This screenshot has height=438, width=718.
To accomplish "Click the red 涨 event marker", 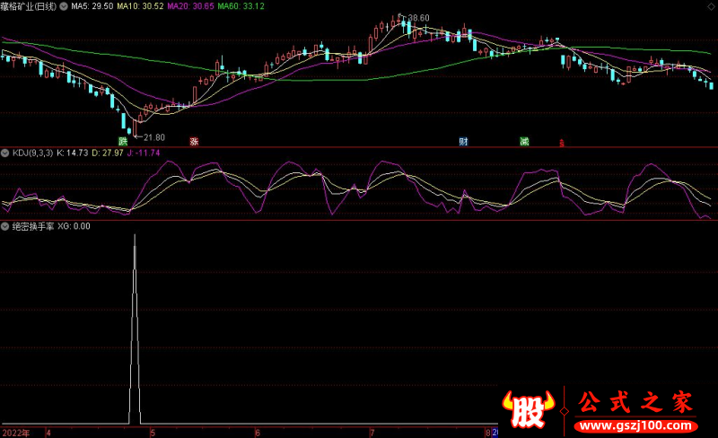I will pos(193,142).
